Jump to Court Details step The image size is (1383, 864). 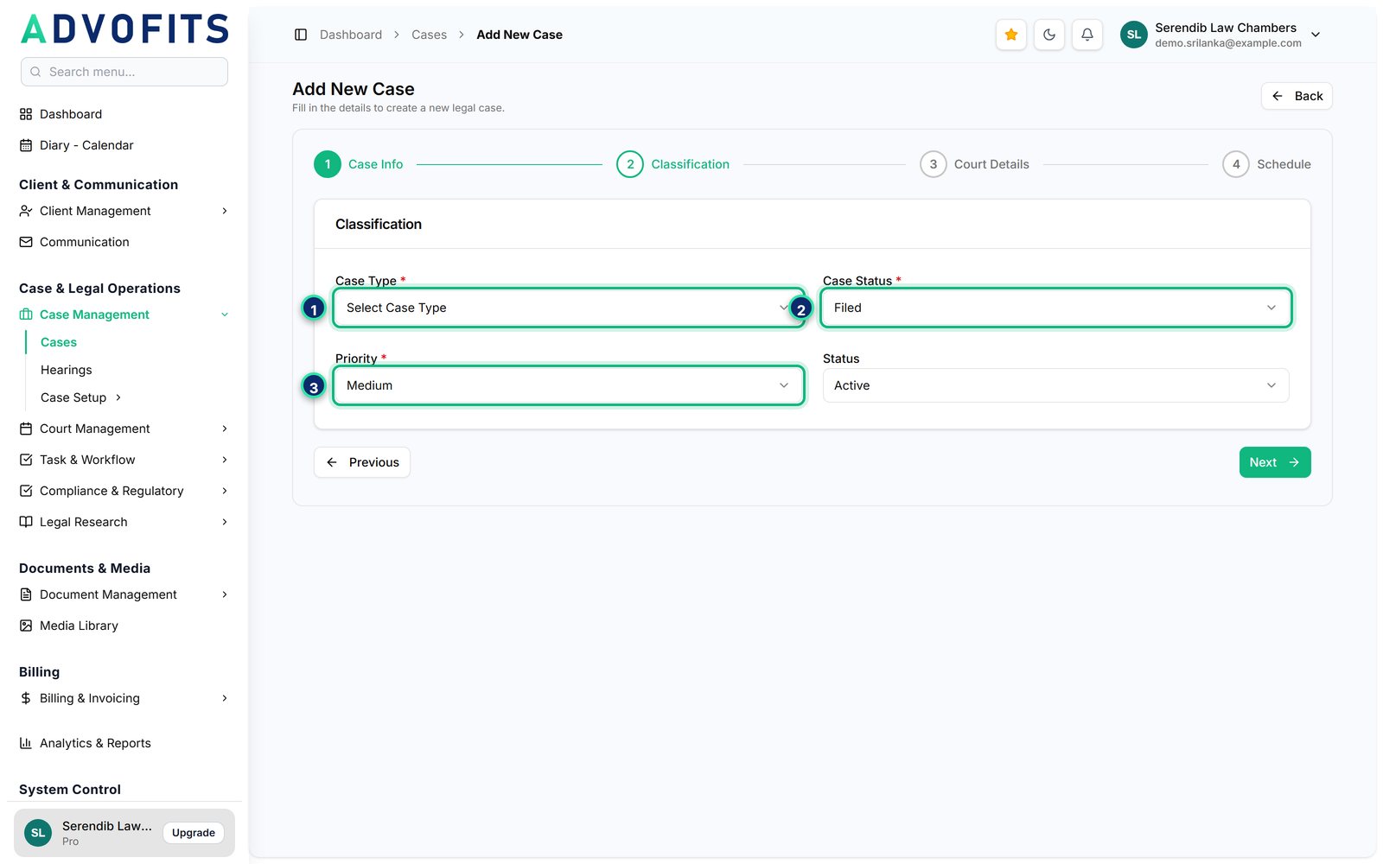pos(975,164)
